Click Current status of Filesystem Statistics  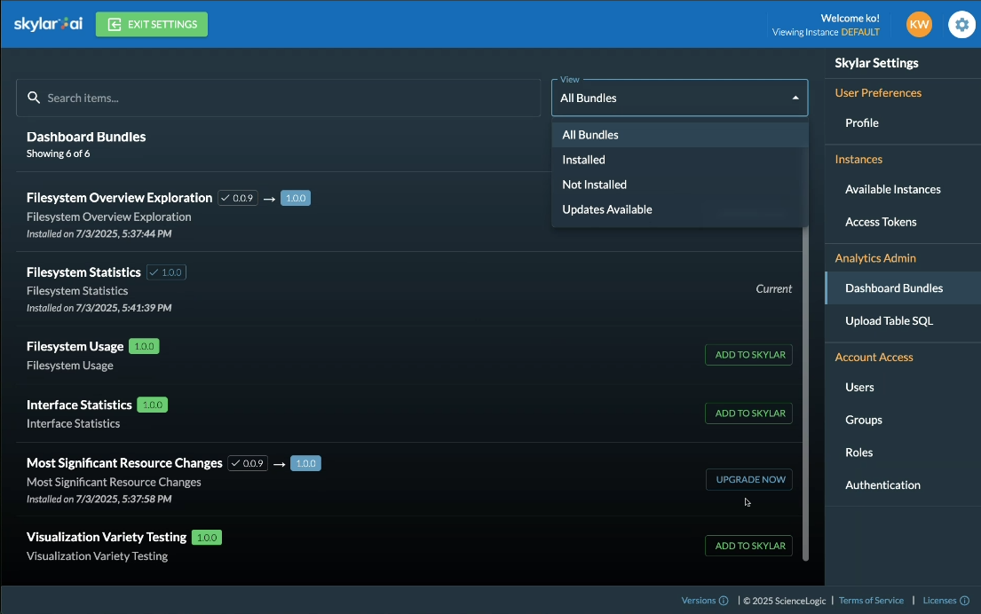click(774, 289)
